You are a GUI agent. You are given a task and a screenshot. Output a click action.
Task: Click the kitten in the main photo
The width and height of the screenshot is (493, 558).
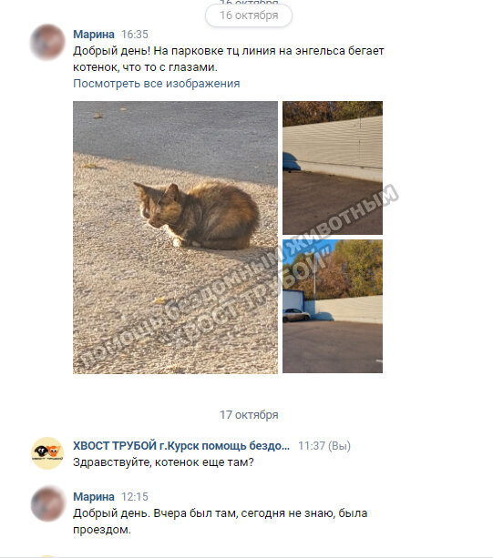pyautogui.click(x=197, y=216)
